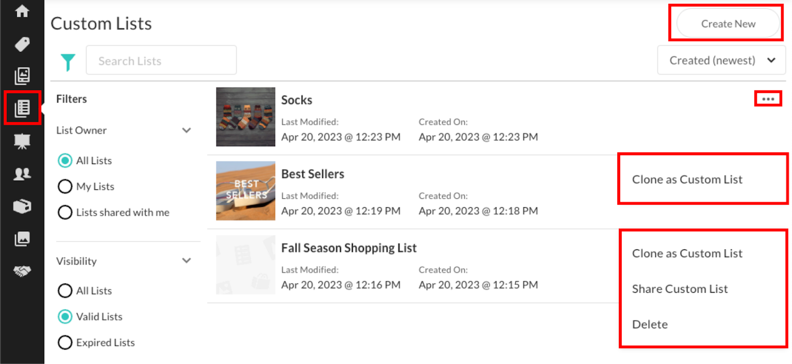This screenshot has width=792, height=364.
Task: Open the three-dot menu for Socks
Action: 768,99
